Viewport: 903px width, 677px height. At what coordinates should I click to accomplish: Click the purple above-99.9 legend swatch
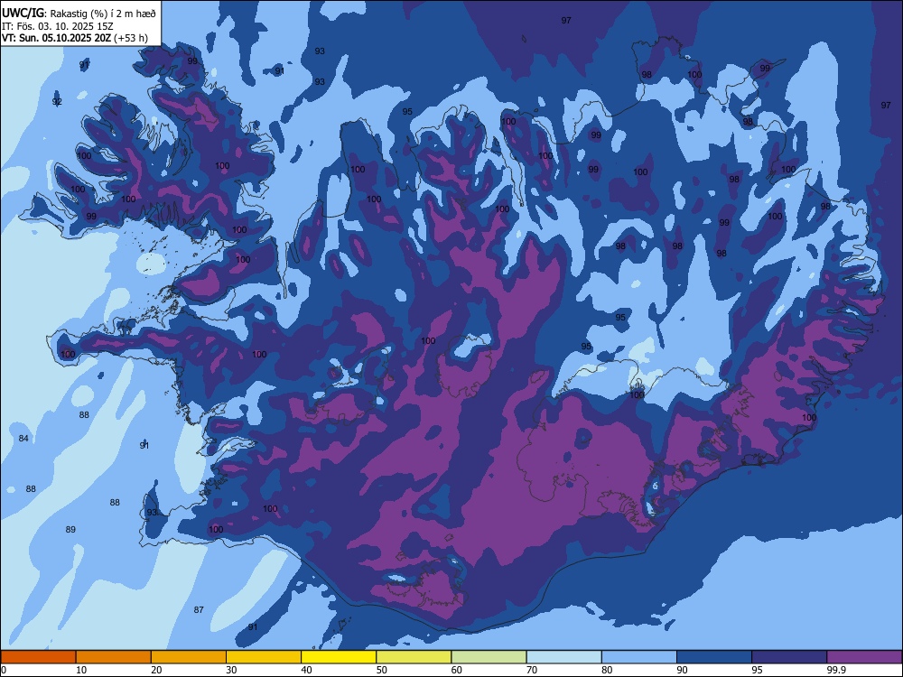tap(864, 657)
